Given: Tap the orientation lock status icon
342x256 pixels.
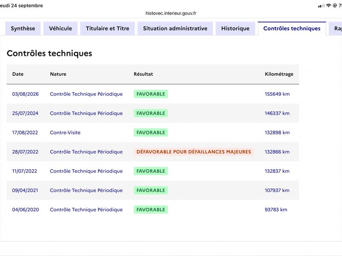Looking at the screenshot, I should [x=335, y=6].
